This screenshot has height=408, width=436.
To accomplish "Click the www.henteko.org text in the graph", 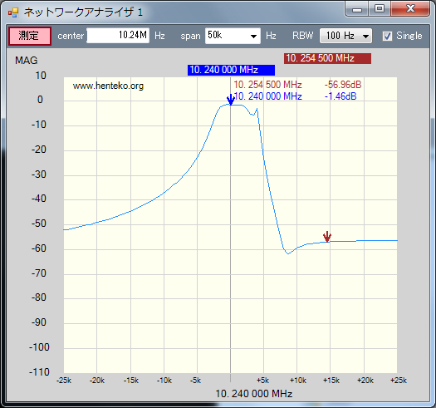I will pyautogui.click(x=108, y=86).
